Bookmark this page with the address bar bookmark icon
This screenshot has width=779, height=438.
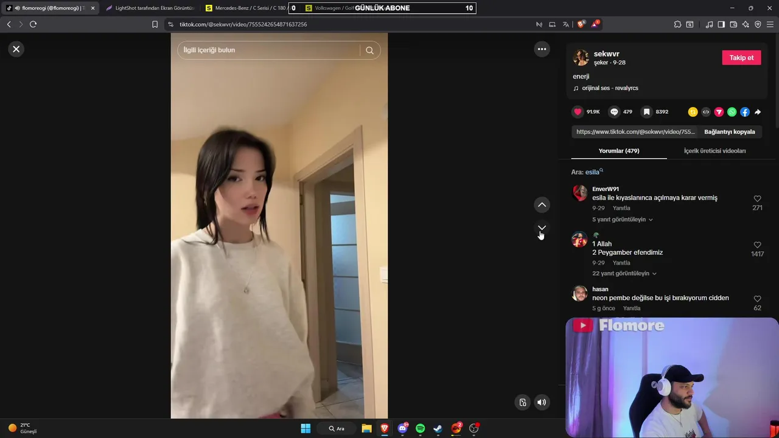[155, 24]
